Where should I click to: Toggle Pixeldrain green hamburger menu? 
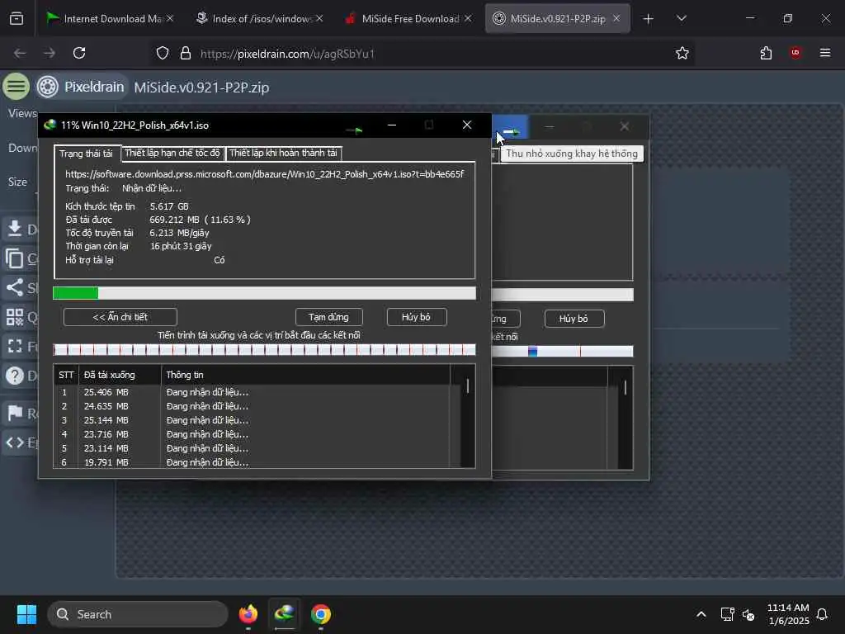(17, 86)
